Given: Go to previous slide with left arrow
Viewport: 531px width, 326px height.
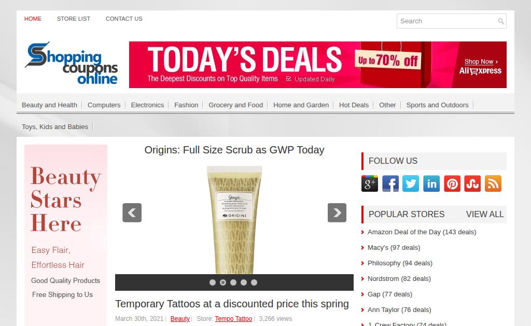Looking at the screenshot, I should click(132, 212).
